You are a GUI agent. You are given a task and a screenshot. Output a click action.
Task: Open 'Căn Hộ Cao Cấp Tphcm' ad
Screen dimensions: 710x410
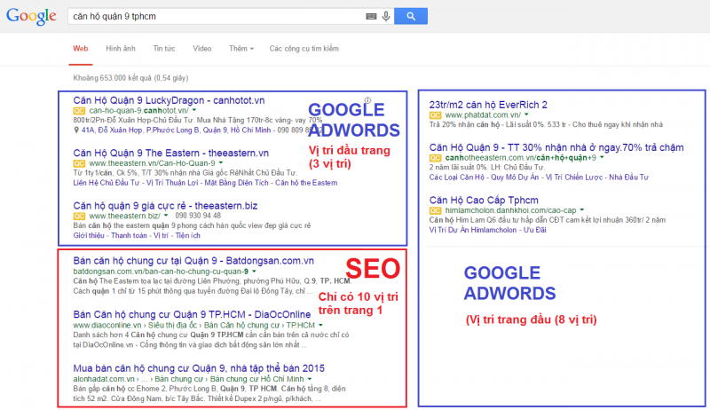point(484,200)
